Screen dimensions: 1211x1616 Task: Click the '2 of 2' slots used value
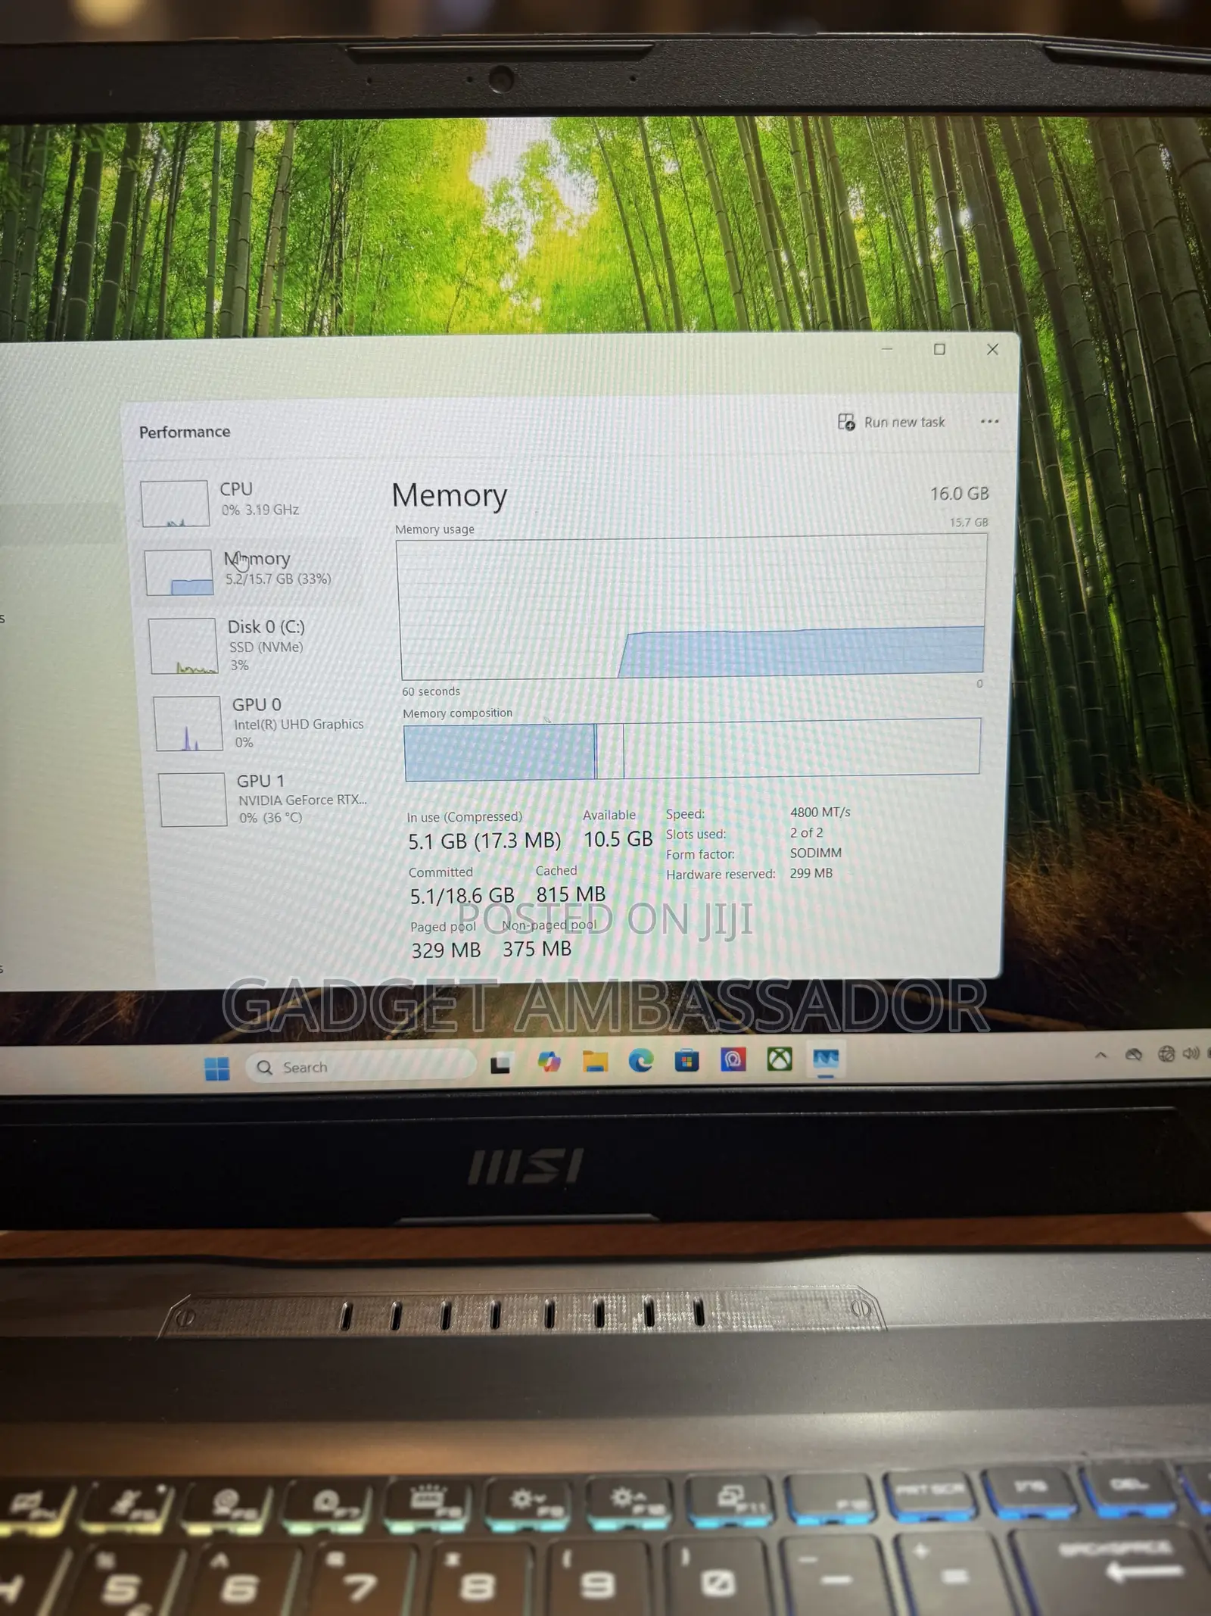click(806, 832)
